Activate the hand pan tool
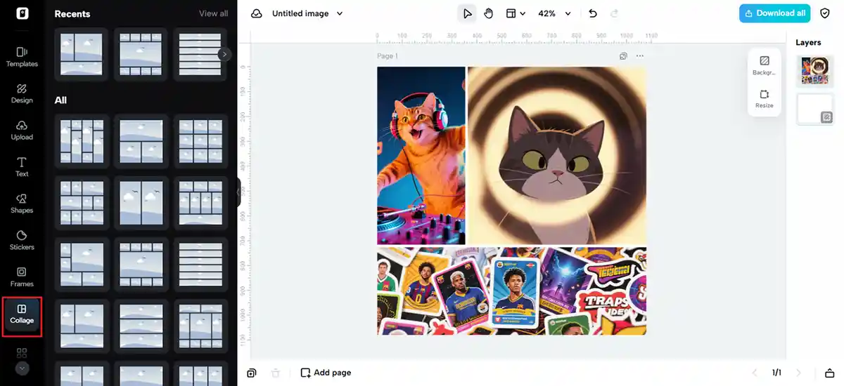This screenshot has width=844, height=386. click(x=488, y=13)
